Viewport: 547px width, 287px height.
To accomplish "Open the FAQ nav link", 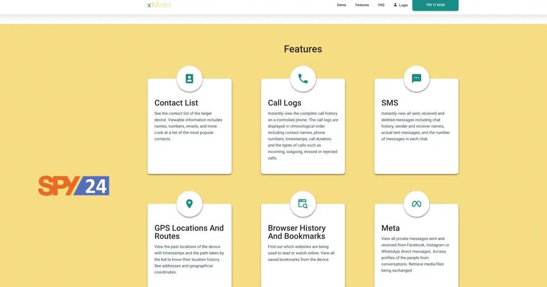I will [381, 5].
